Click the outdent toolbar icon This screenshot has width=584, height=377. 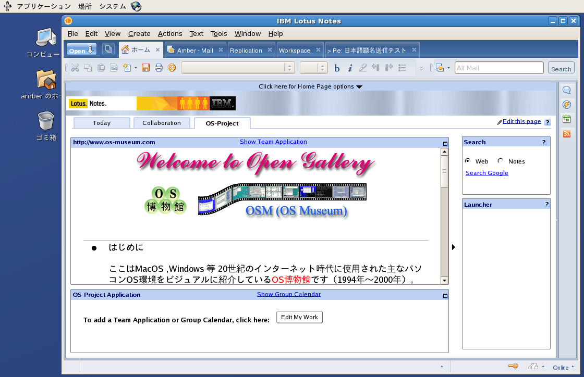389,68
